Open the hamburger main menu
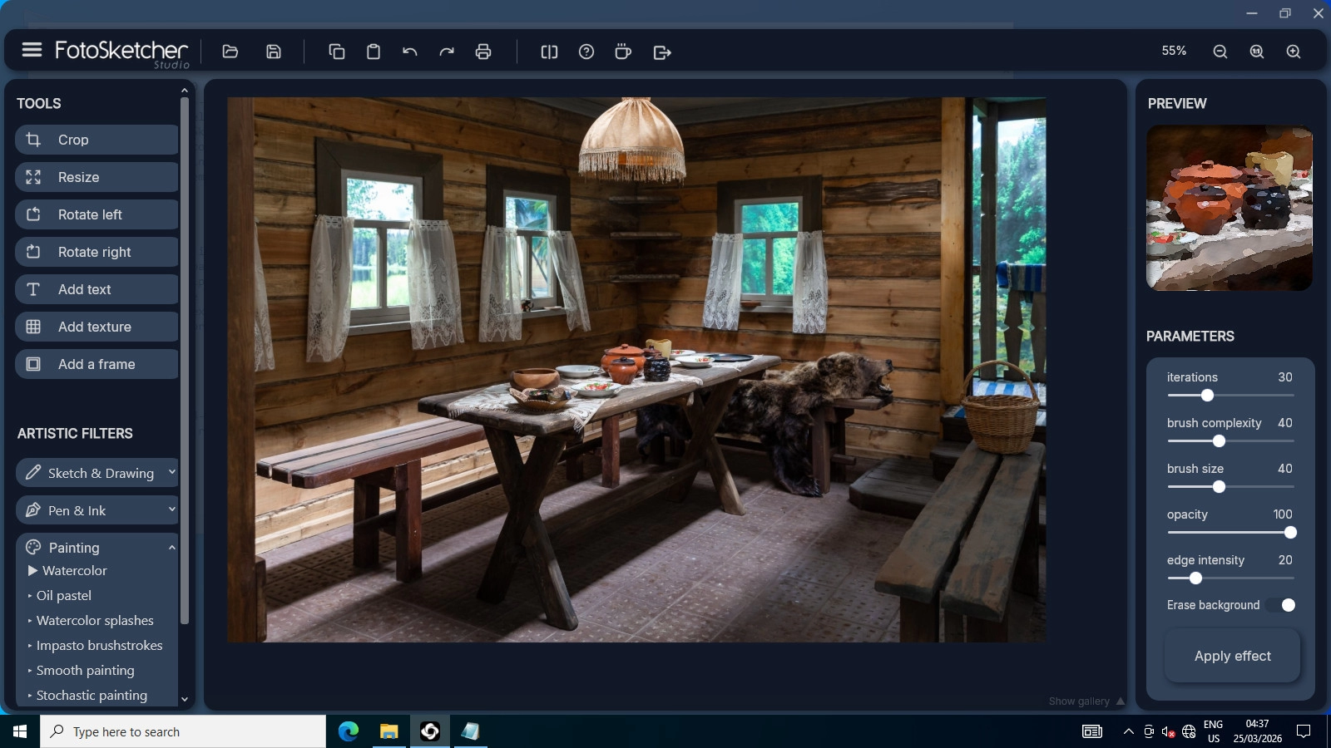 (x=32, y=50)
